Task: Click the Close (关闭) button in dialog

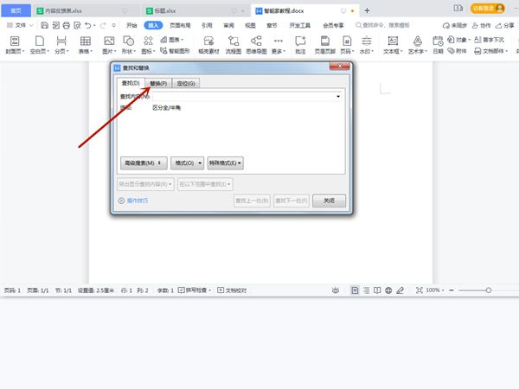Action: coord(329,201)
